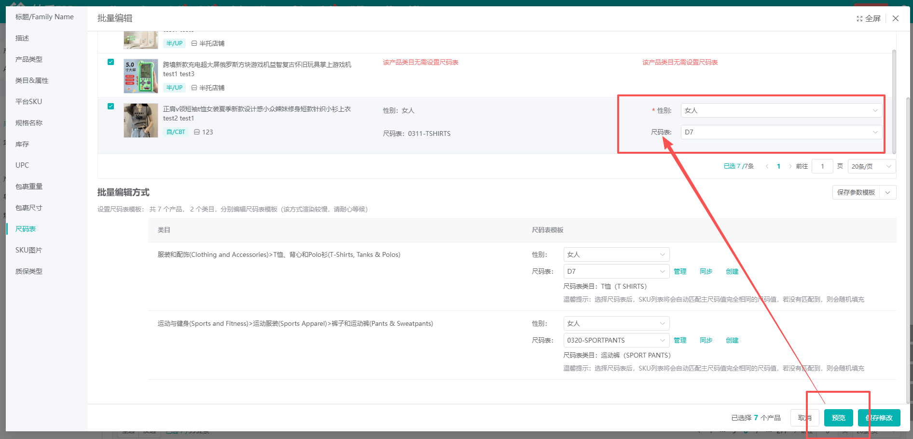This screenshot has width=913, height=439.
Task: Click the page number input field
Action: point(822,166)
